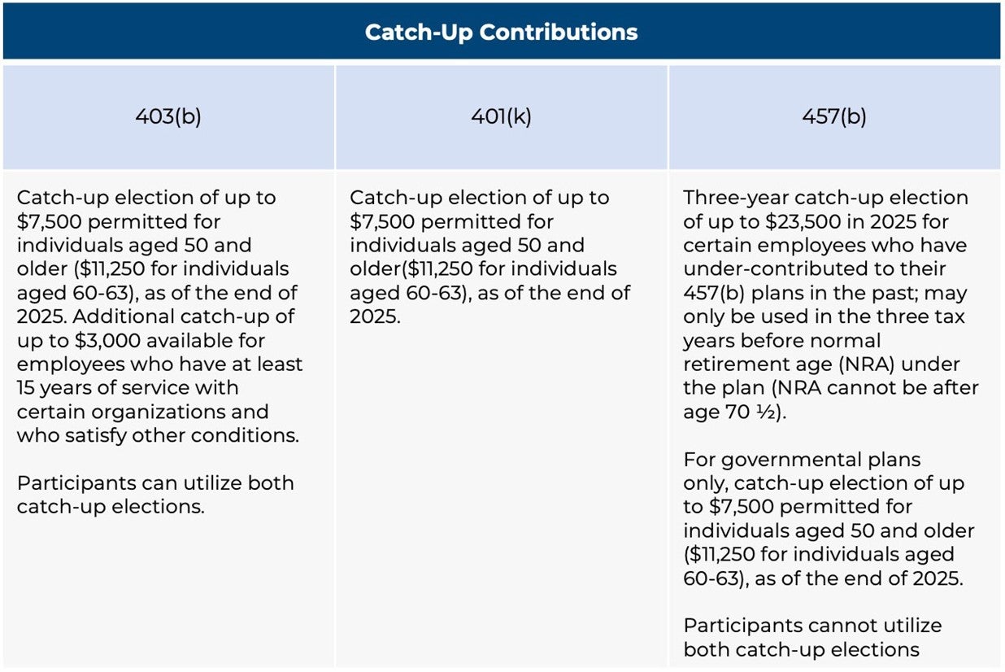Click "For governmental plans" paragraph start
This screenshot has height=672, width=1005.
(802, 460)
